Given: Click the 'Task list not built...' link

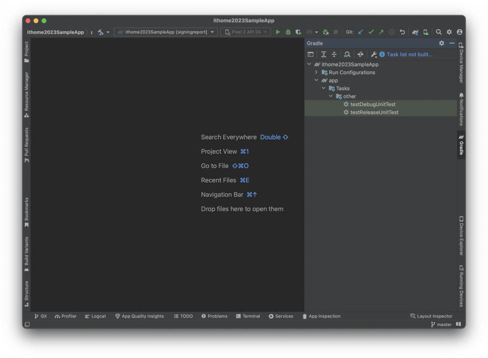Looking at the screenshot, I should click(x=409, y=55).
